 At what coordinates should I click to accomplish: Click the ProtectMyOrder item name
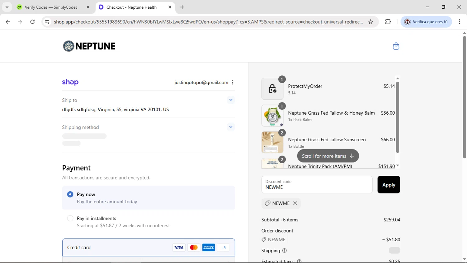pyautogui.click(x=305, y=86)
